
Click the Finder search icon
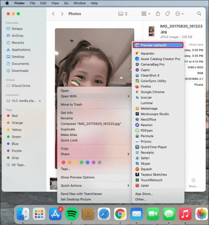pyautogui.click(x=199, y=14)
